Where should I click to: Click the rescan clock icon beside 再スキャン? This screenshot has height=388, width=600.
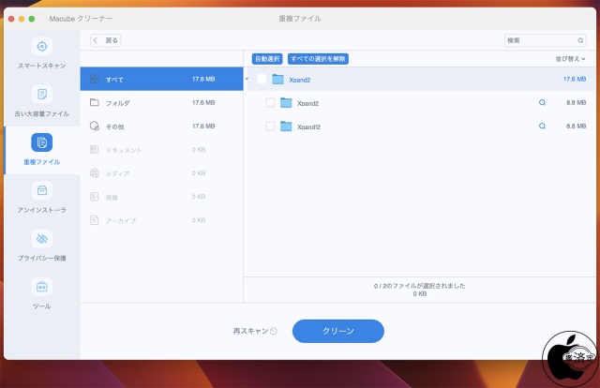pos(274,331)
